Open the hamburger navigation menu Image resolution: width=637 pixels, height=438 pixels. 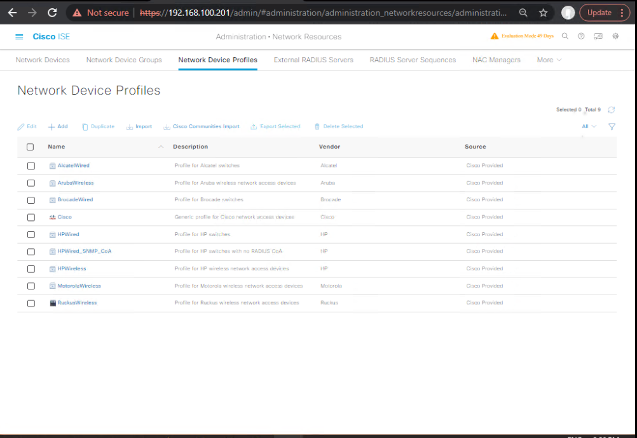[19, 37]
